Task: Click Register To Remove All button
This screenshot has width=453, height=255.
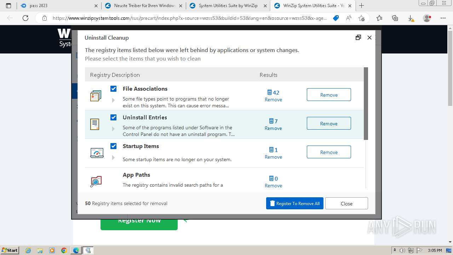Action: pos(295,203)
